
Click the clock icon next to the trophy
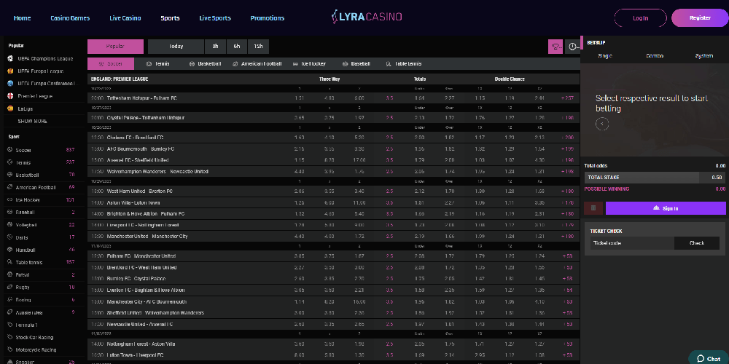point(573,47)
